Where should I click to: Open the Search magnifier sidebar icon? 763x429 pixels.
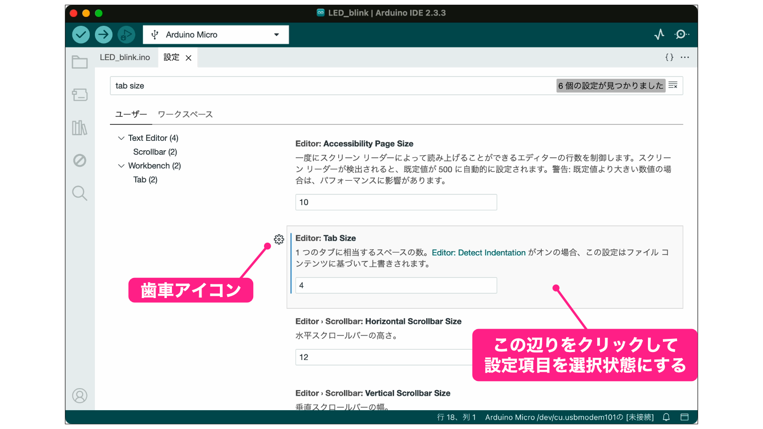pos(80,193)
